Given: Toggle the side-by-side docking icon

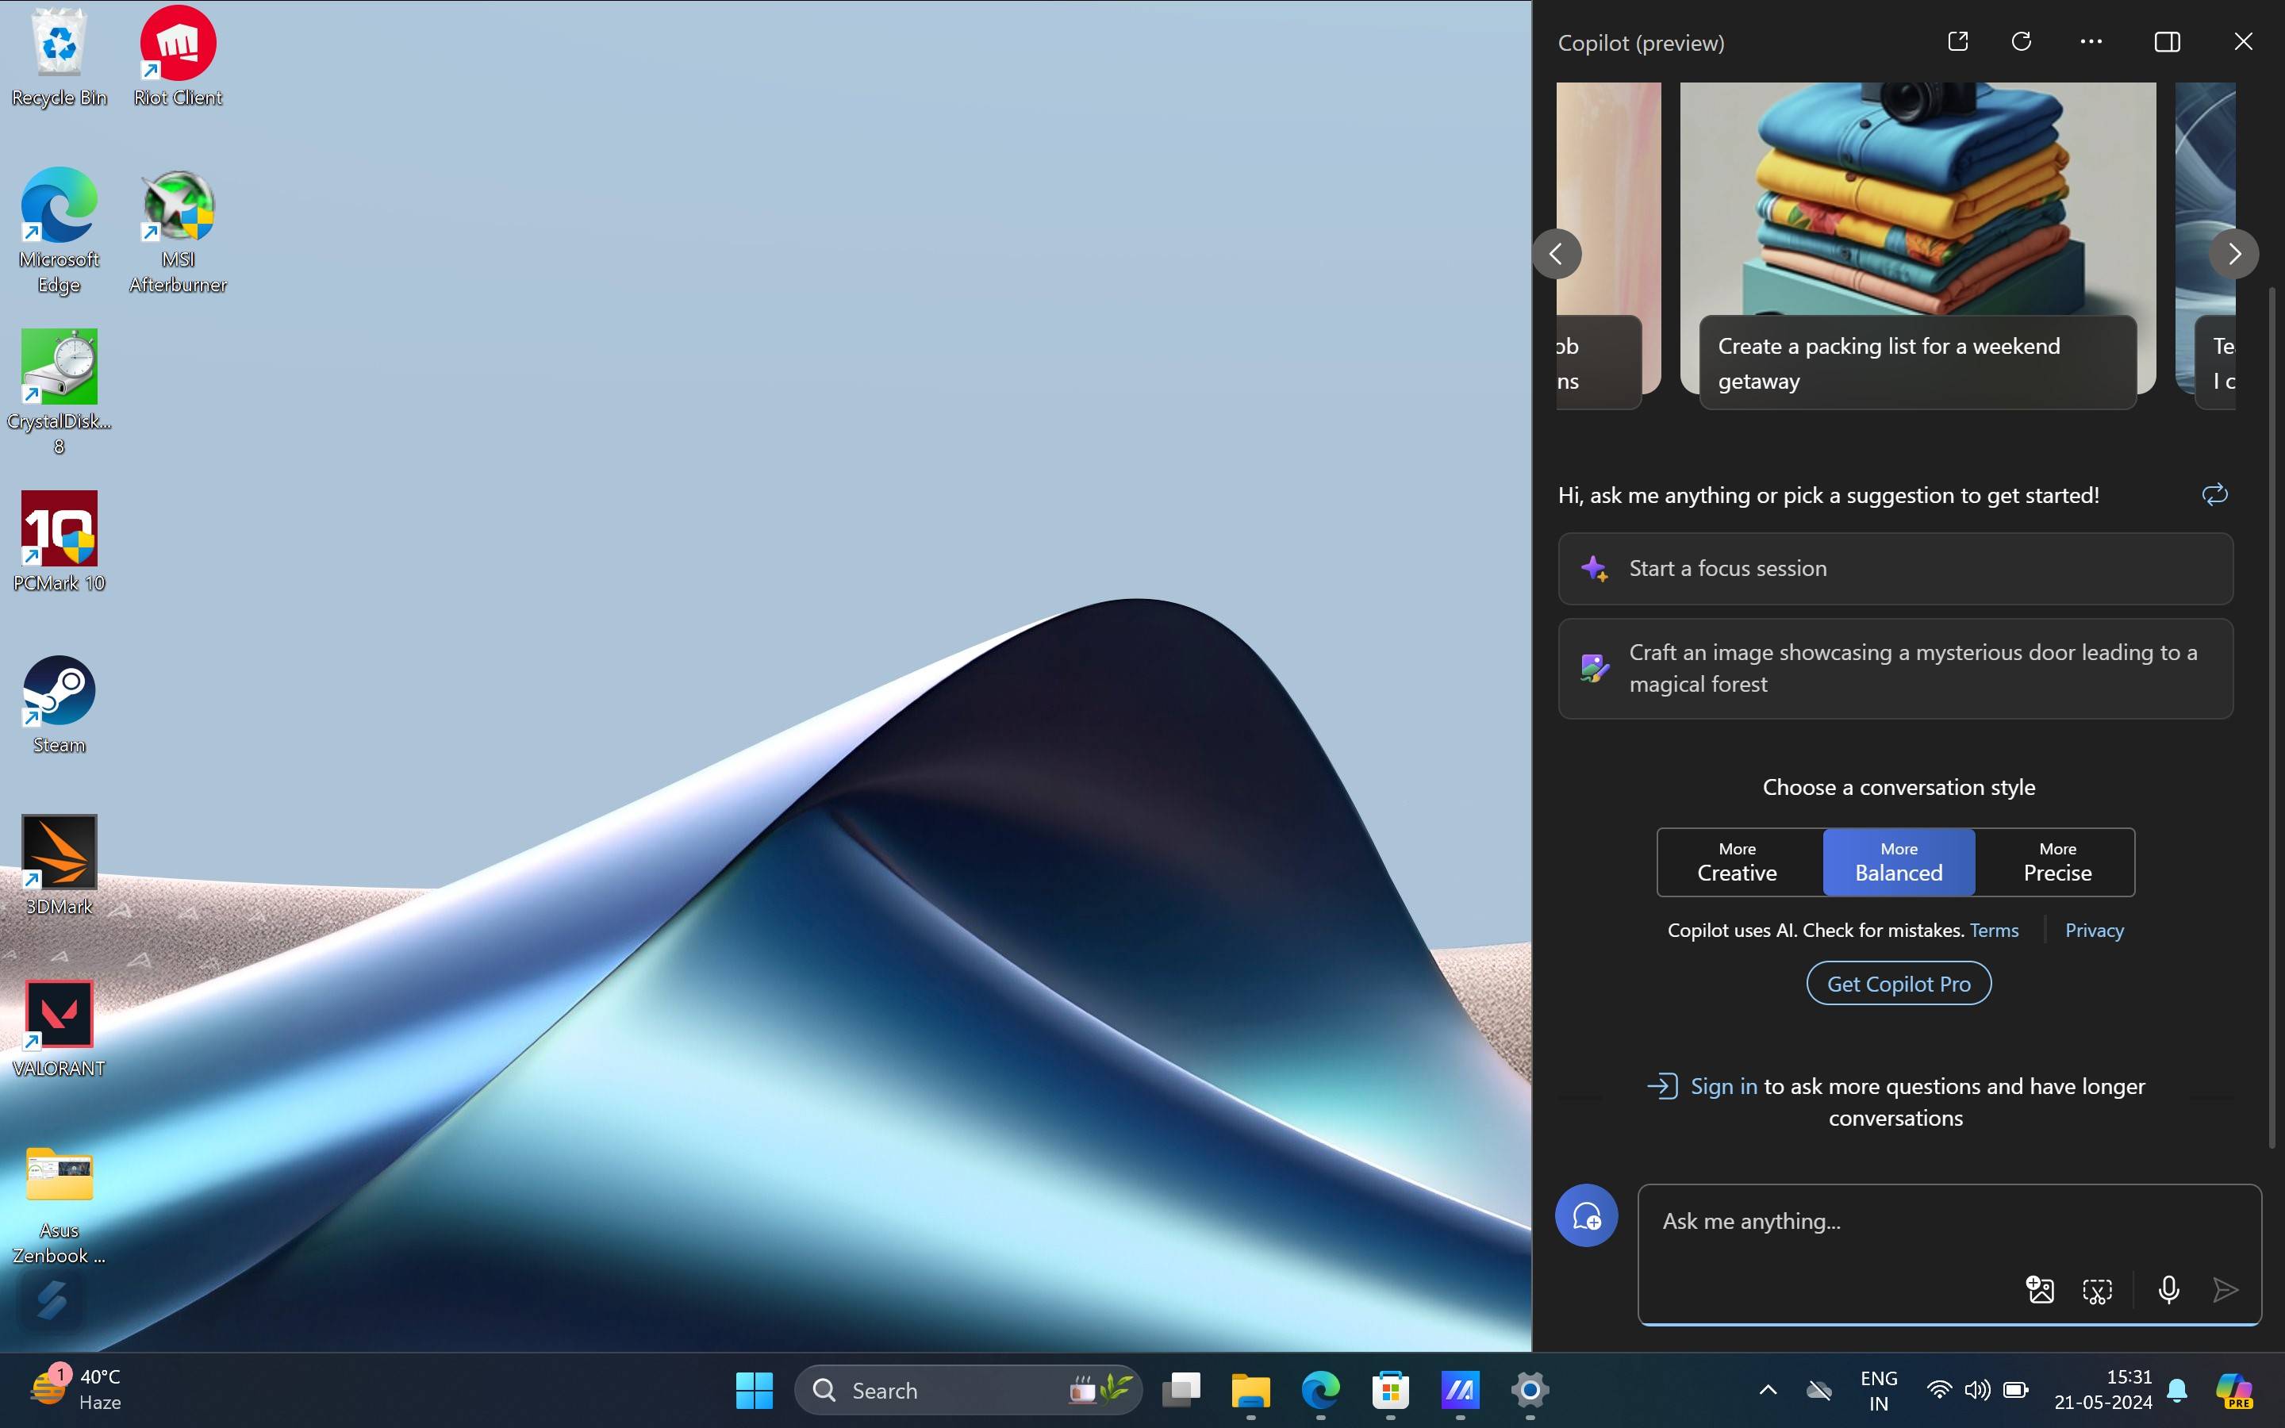Looking at the screenshot, I should (x=2166, y=41).
